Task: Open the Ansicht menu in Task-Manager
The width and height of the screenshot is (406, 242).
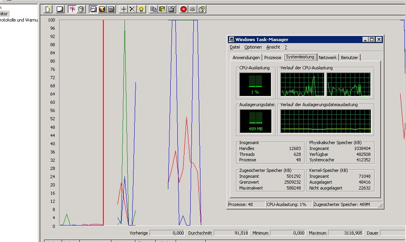Action: (273, 47)
